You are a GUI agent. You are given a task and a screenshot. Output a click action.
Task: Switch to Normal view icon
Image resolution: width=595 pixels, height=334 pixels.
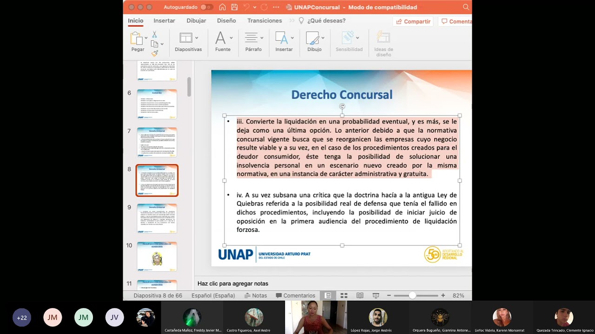[x=328, y=295]
